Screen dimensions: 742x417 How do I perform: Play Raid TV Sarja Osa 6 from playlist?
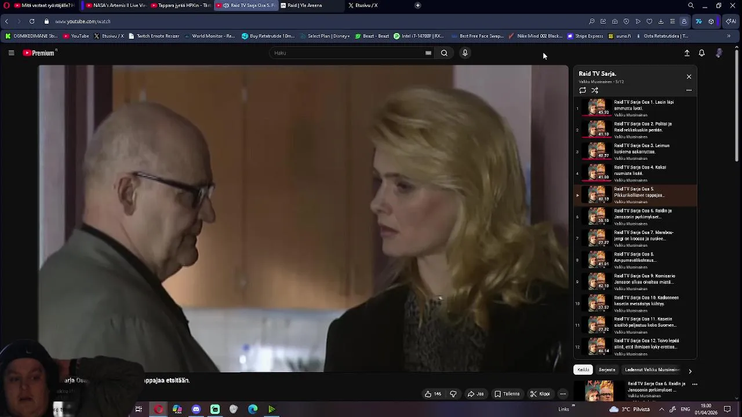pyautogui.click(x=635, y=217)
